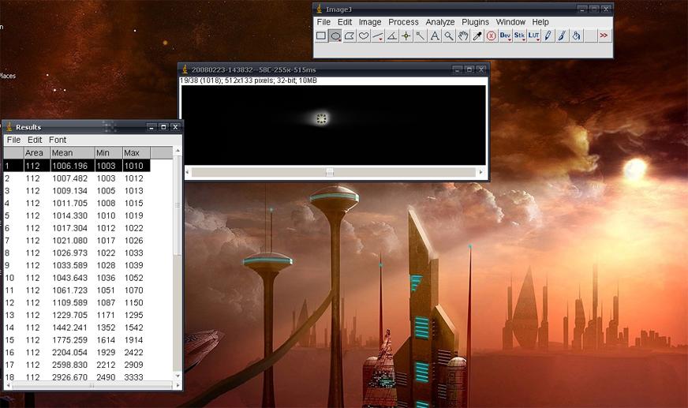Click the Mean column header
This screenshot has height=408, width=688.
(62, 152)
